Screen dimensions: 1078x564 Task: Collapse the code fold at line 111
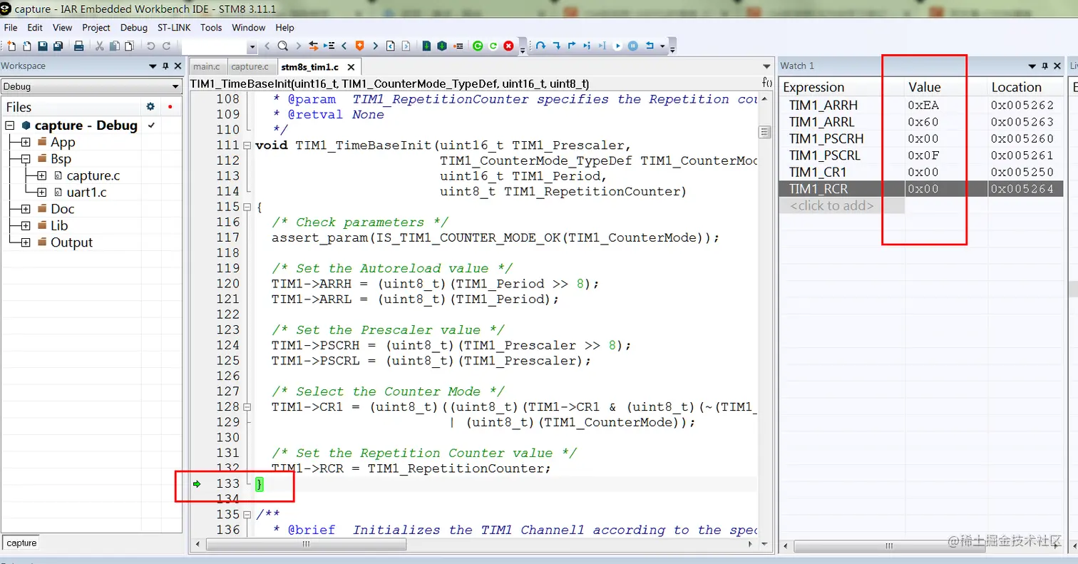click(x=247, y=145)
